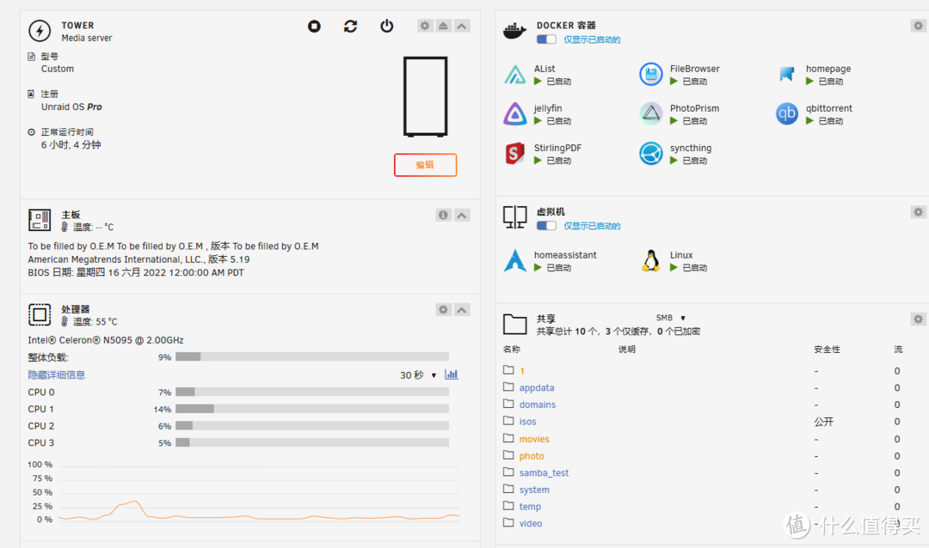Open motherboard info icon
929x548 pixels.
pos(443,215)
